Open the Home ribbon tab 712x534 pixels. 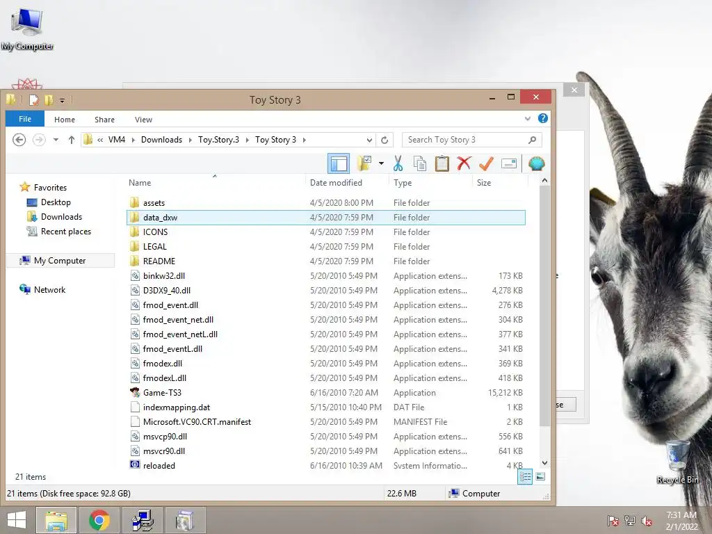pos(65,120)
